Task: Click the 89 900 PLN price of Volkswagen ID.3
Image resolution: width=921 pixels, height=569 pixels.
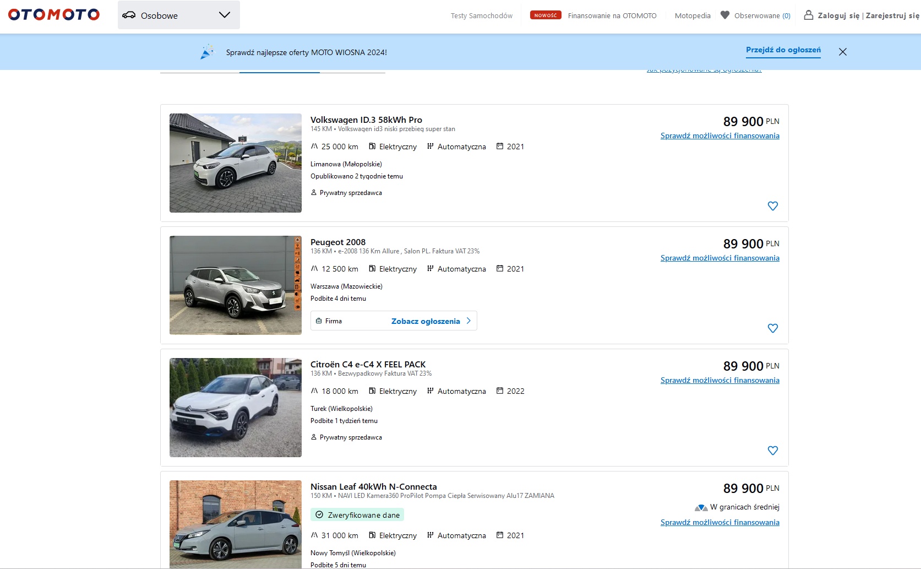Action: [751, 121]
